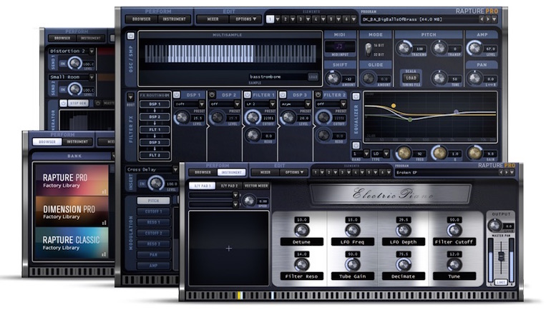Select element 1 in main editor
Image resolution: width=551 pixels, height=310 pixels.
click(x=270, y=19)
